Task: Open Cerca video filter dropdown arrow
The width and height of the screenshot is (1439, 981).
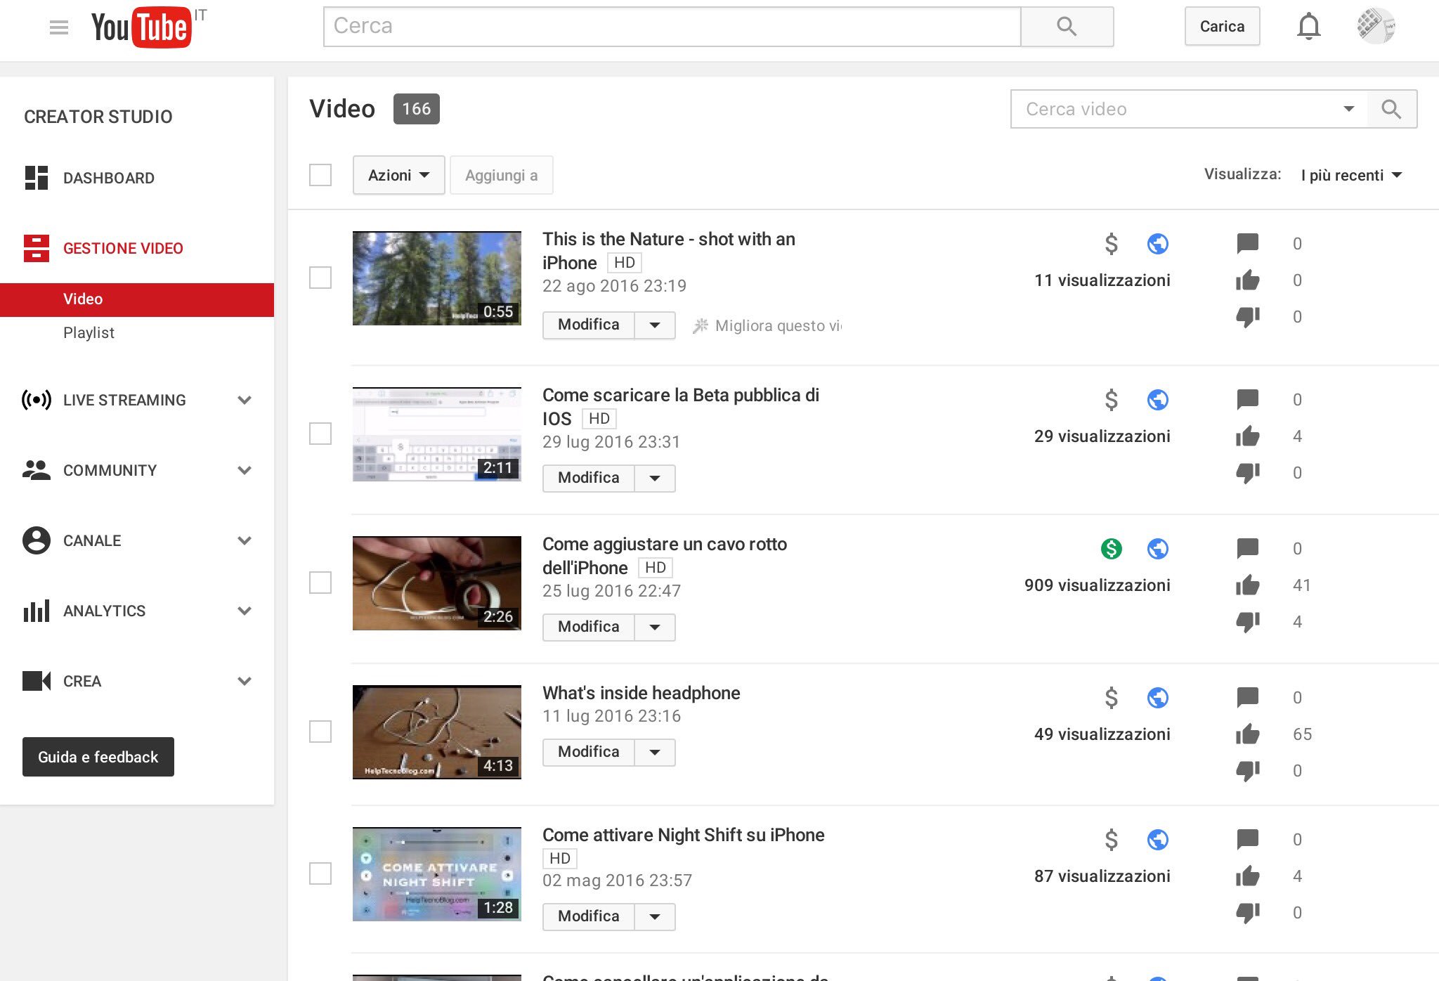Action: tap(1348, 109)
